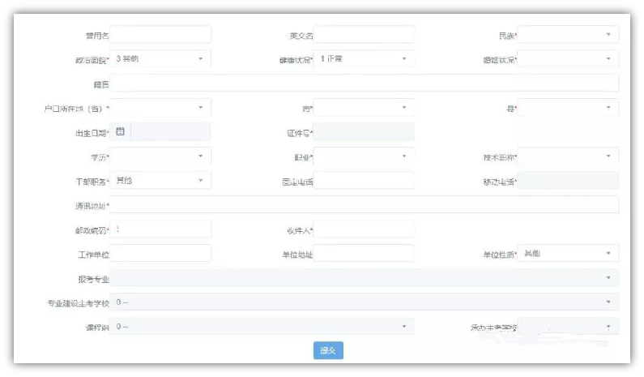
Task: Open the 民族 dropdown
Action: coord(568,35)
